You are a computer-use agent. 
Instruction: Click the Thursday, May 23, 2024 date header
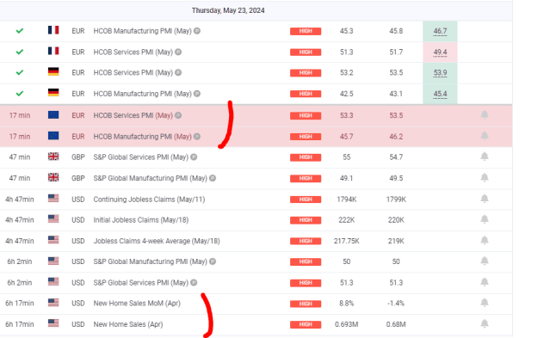tap(228, 10)
